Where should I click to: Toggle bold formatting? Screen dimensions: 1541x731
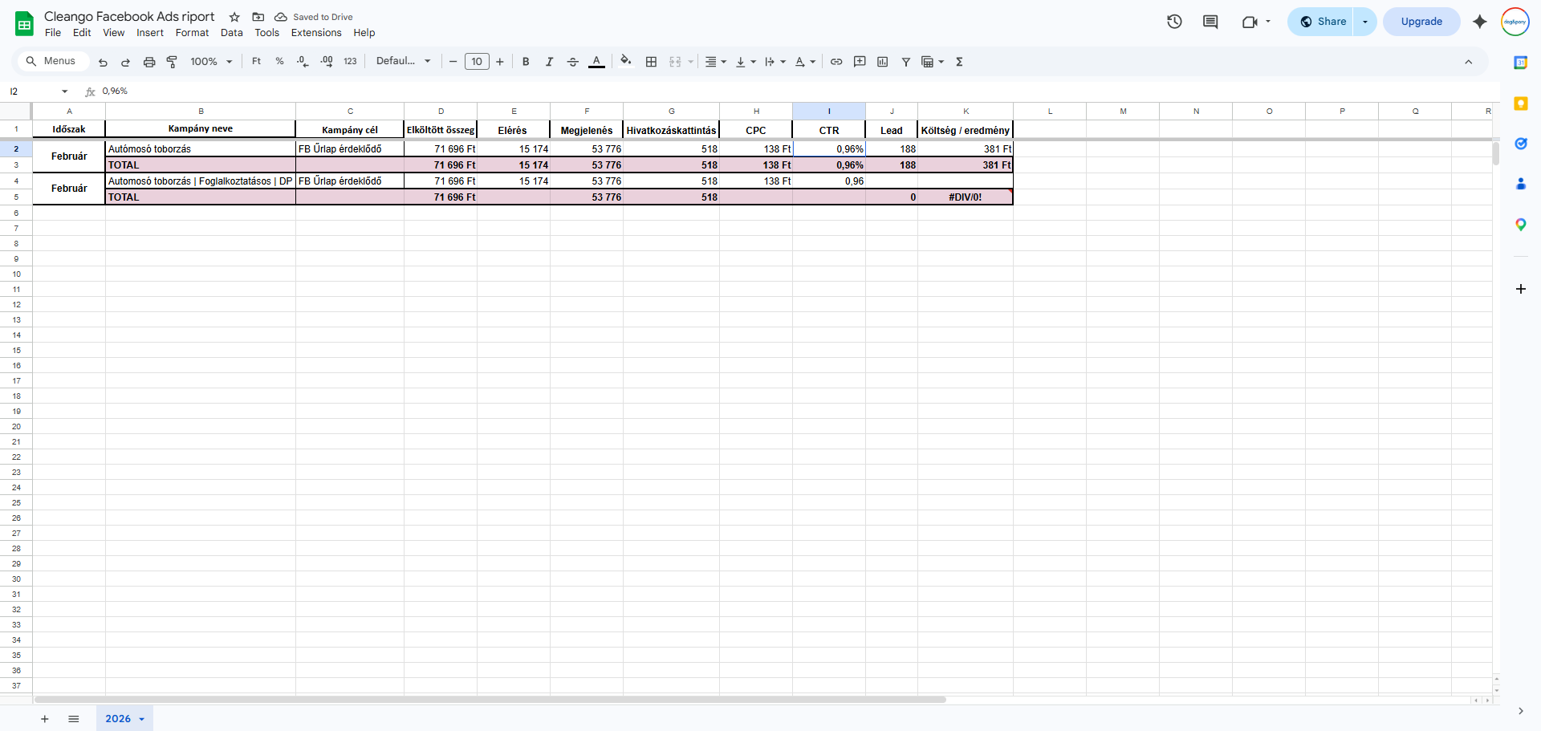(526, 62)
